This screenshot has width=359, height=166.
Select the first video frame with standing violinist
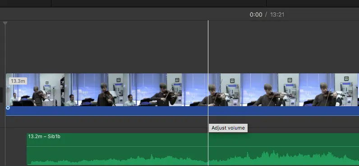point(35,90)
